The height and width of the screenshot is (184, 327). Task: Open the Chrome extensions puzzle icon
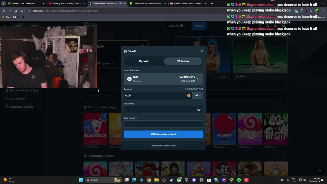pos(302,11)
